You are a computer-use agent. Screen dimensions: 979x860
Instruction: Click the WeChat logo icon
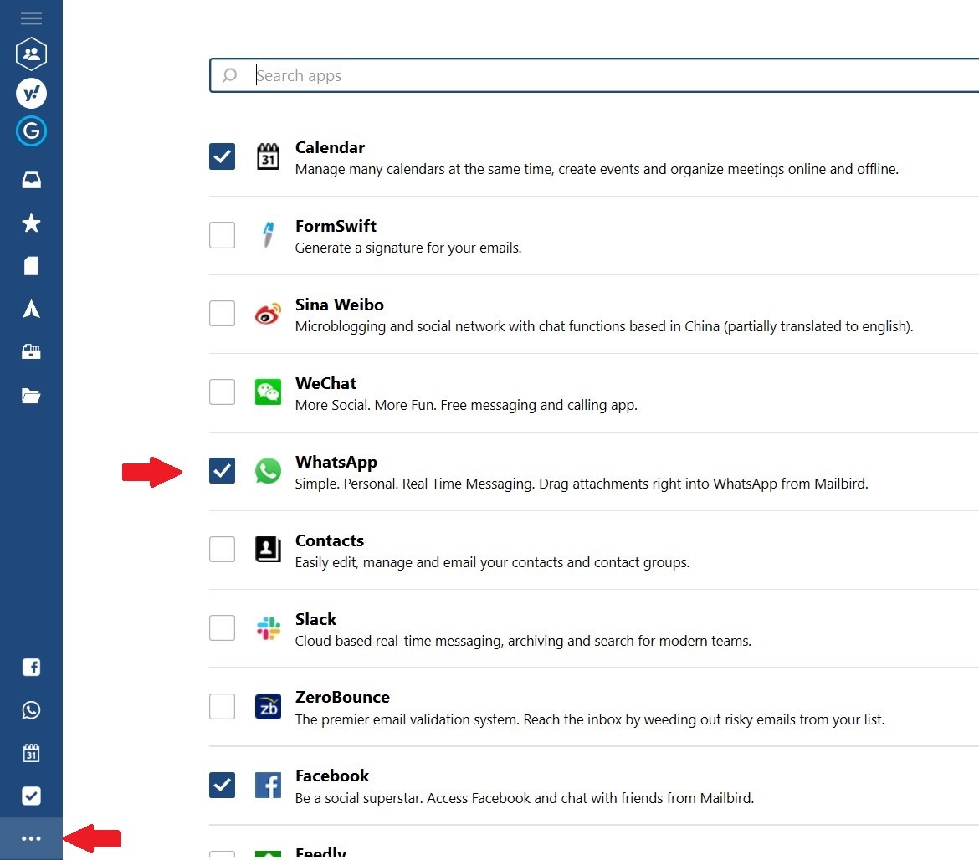point(268,392)
